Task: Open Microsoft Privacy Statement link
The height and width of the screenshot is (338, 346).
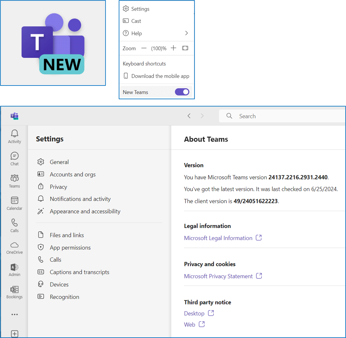Action: coord(218,276)
